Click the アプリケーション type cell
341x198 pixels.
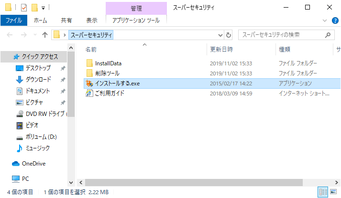pyautogui.click(x=296, y=83)
